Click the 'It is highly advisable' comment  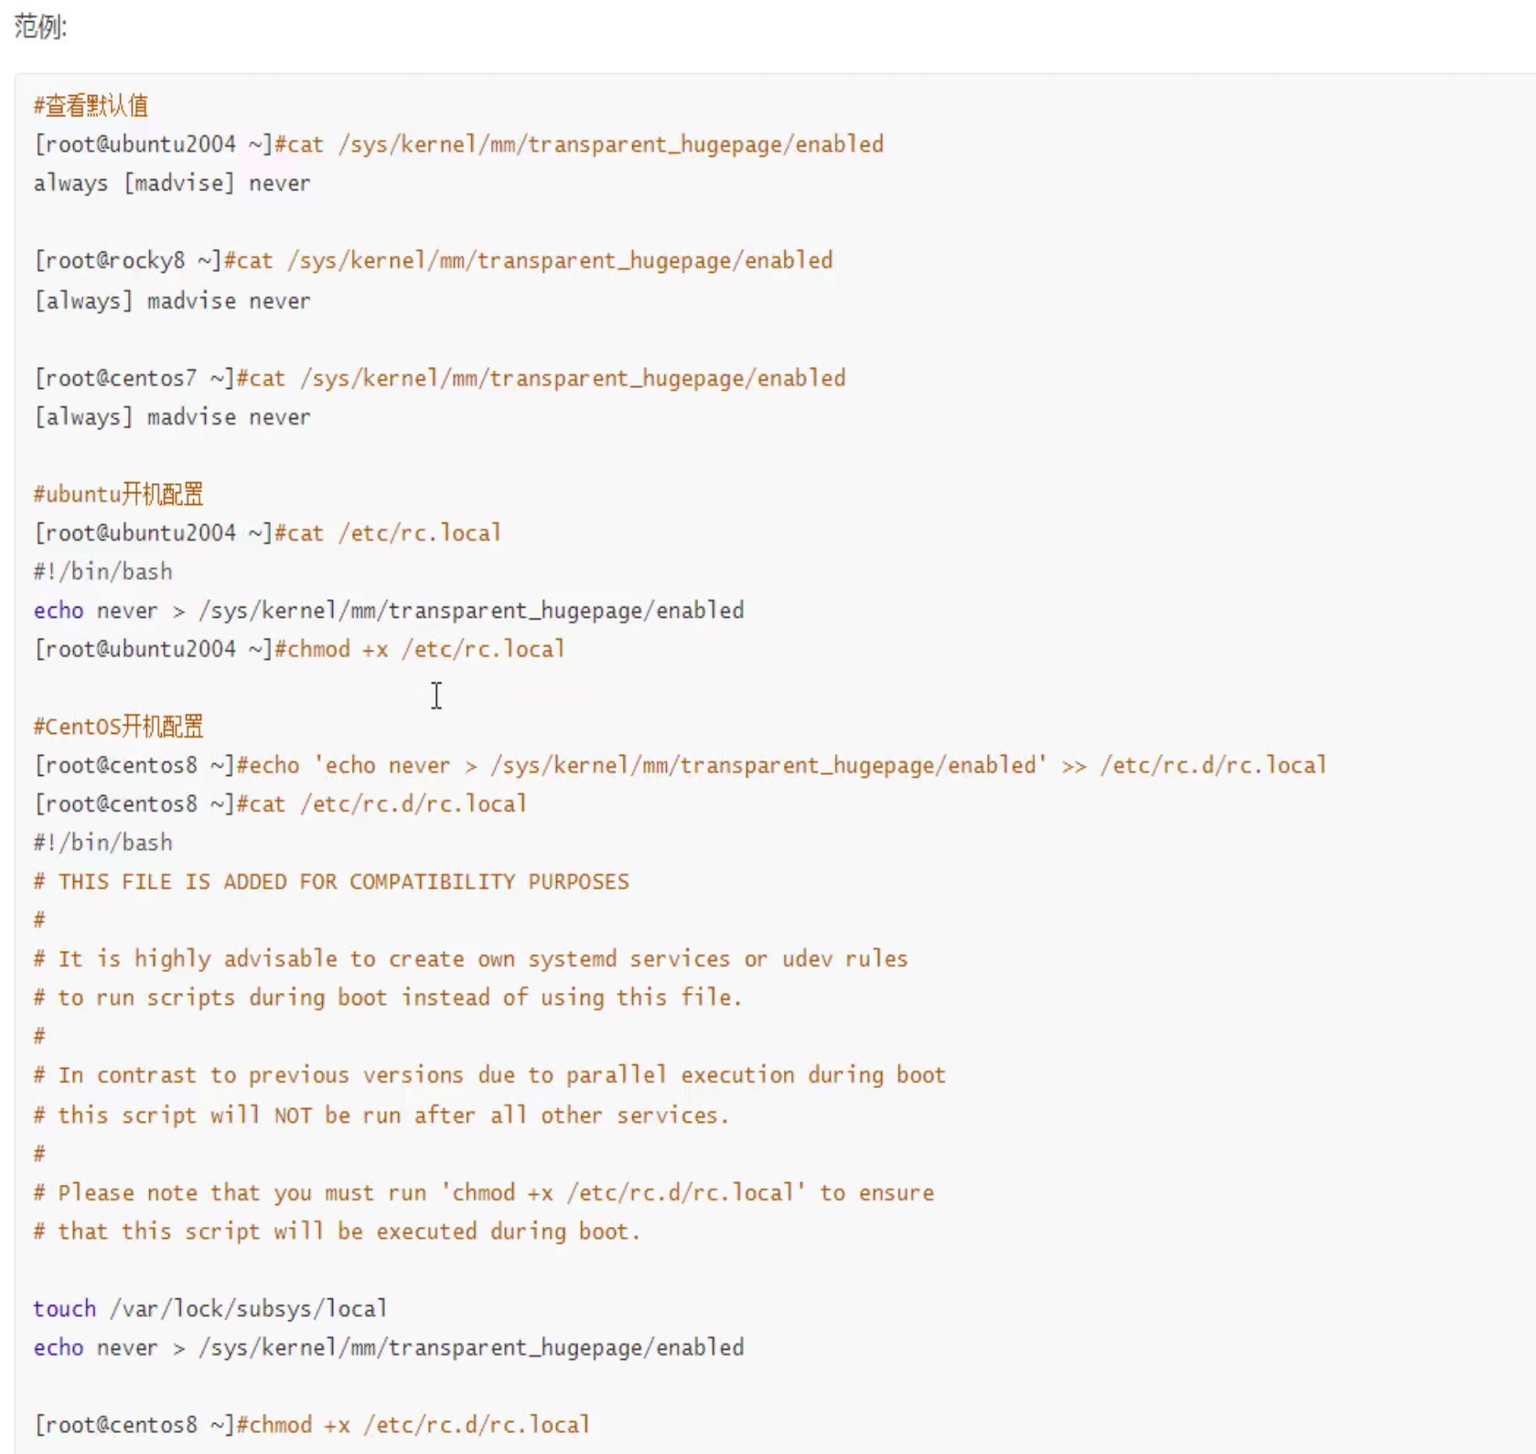pyautogui.click(x=470, y=958)
